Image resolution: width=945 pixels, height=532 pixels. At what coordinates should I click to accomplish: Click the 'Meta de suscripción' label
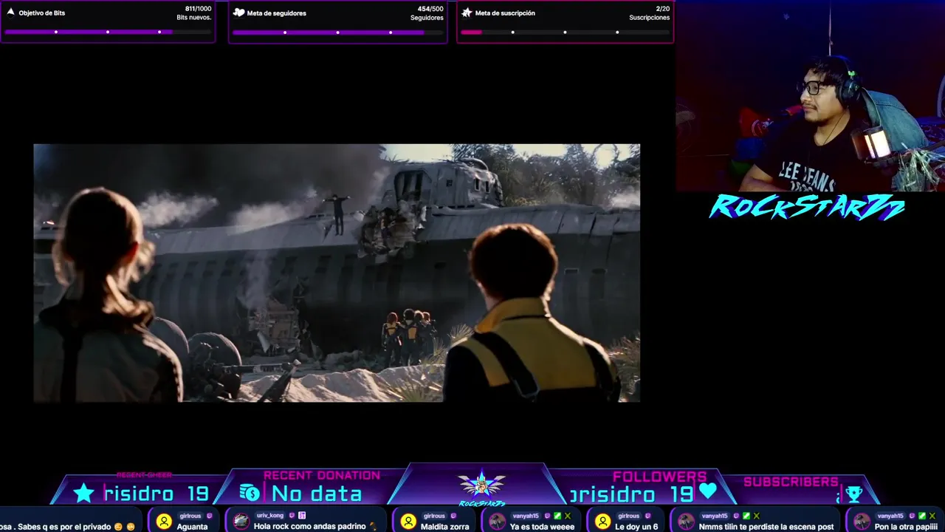coord(505,13)
